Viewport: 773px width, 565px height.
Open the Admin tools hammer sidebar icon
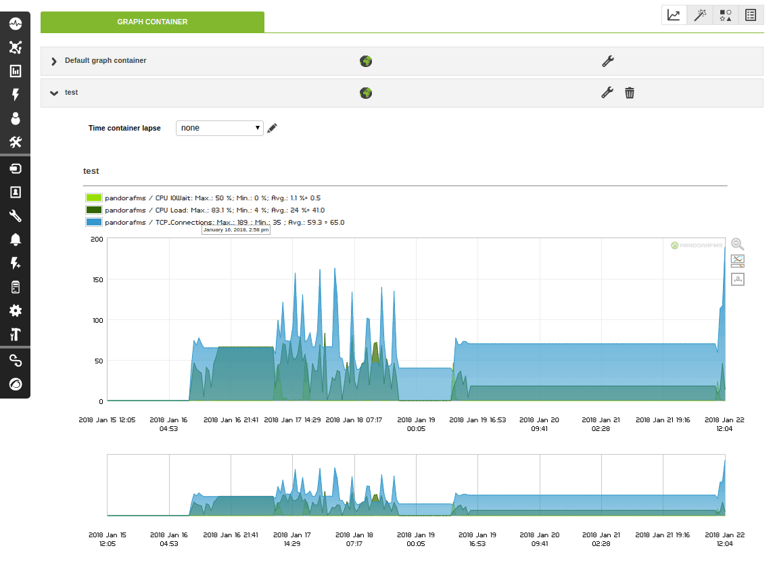16,334
